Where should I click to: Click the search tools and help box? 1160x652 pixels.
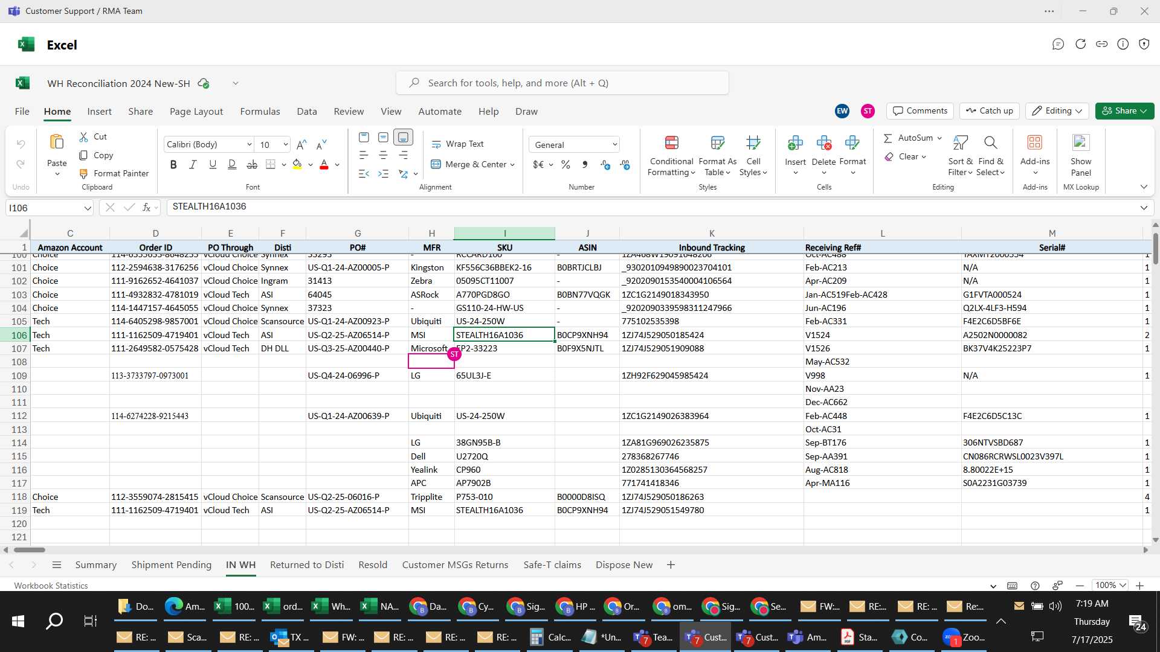562,83
